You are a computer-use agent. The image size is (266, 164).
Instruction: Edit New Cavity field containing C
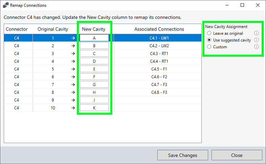[x=94, y=53]
